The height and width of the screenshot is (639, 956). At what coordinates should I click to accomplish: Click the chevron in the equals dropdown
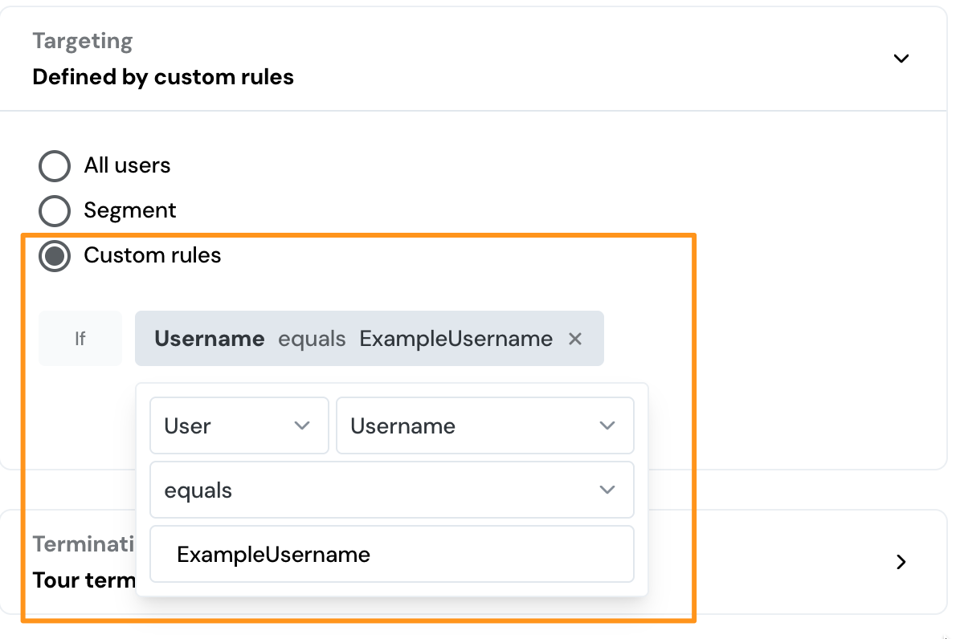607,490
